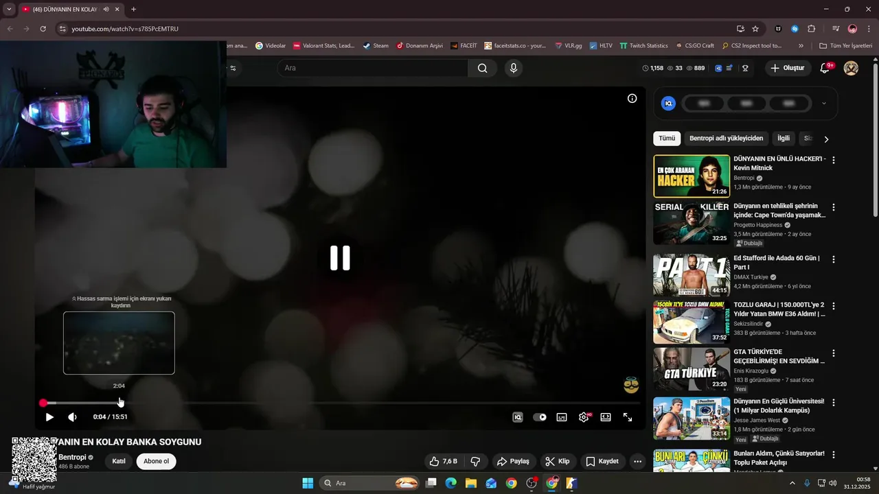This screenshot has width=879, height=494.
Task: Open the Bentropi channel name link
Action: click(x=72, y=457)
